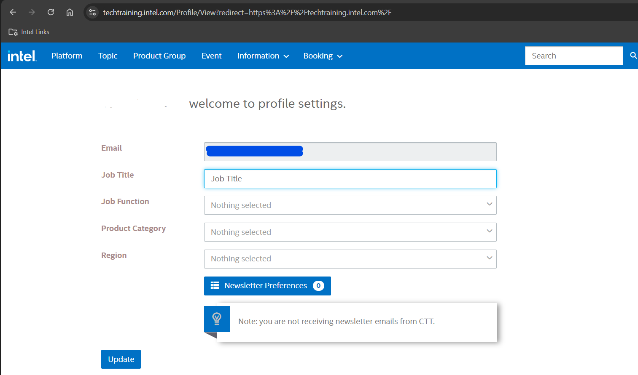Image resolution: width=638 pixels, height=375 pixels.
Task: Go back to previous page
Action: click(x=13, y=12)
